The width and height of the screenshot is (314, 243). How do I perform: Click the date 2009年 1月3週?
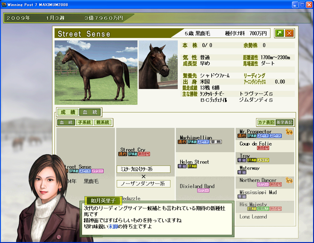(36, 18)
